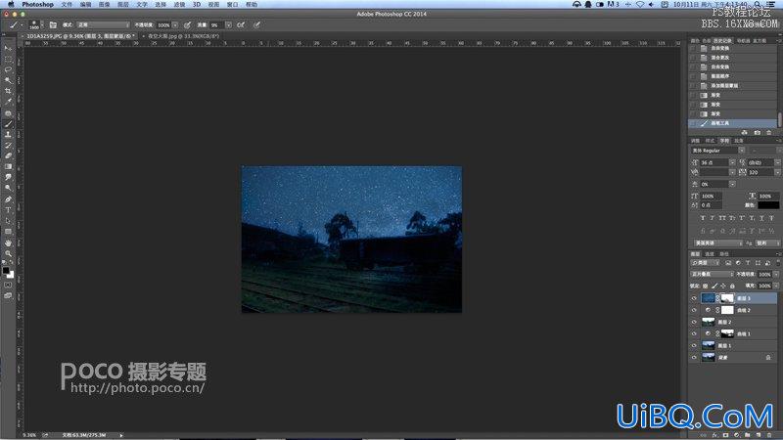Viewport: 783px width, 440px height.
Task: Open layer blend mode dropdown 正片叠底
Action: pyautogui.click(x=713, y=275)
